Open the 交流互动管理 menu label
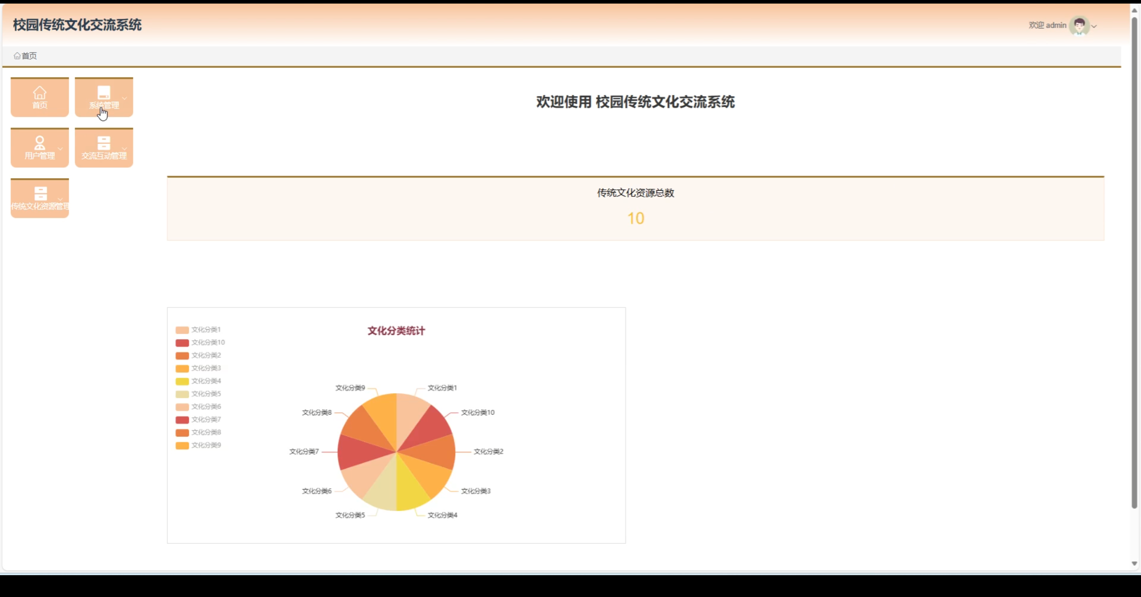The height and width of the screenshot is (597, 1141). point(104,156)
